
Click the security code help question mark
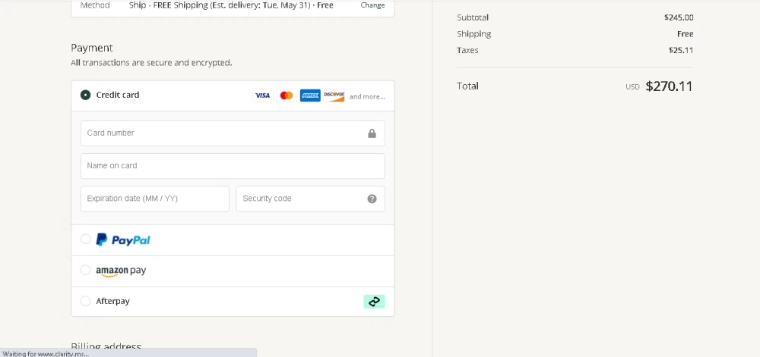[x=372, y=199]
